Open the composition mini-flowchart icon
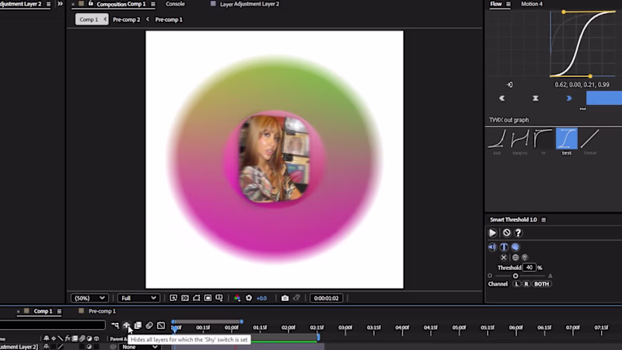The width and height of the screenshot is (622, 350). 115,325
